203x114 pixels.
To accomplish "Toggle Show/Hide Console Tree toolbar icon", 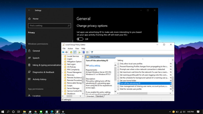I will [75, 52].
